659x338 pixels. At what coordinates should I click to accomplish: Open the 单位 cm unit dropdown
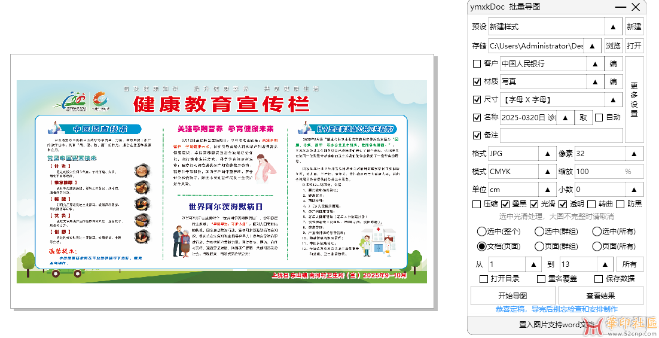click(x=547, y=190)
